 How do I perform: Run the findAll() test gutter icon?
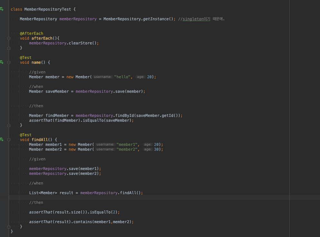(2, 140)
